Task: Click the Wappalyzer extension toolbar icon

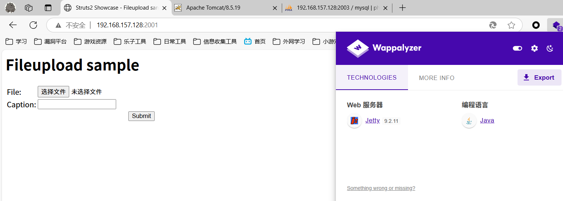Action: coord(556,25)
